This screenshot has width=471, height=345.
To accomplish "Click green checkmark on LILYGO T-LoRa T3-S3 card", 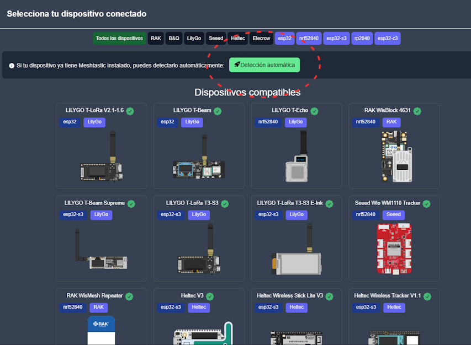I will pos(225,204).
